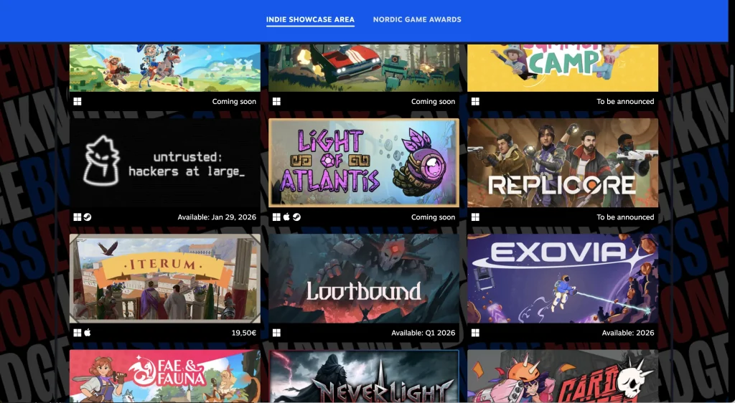Click the 19,50€ price under Iterum

pos(243,333)
